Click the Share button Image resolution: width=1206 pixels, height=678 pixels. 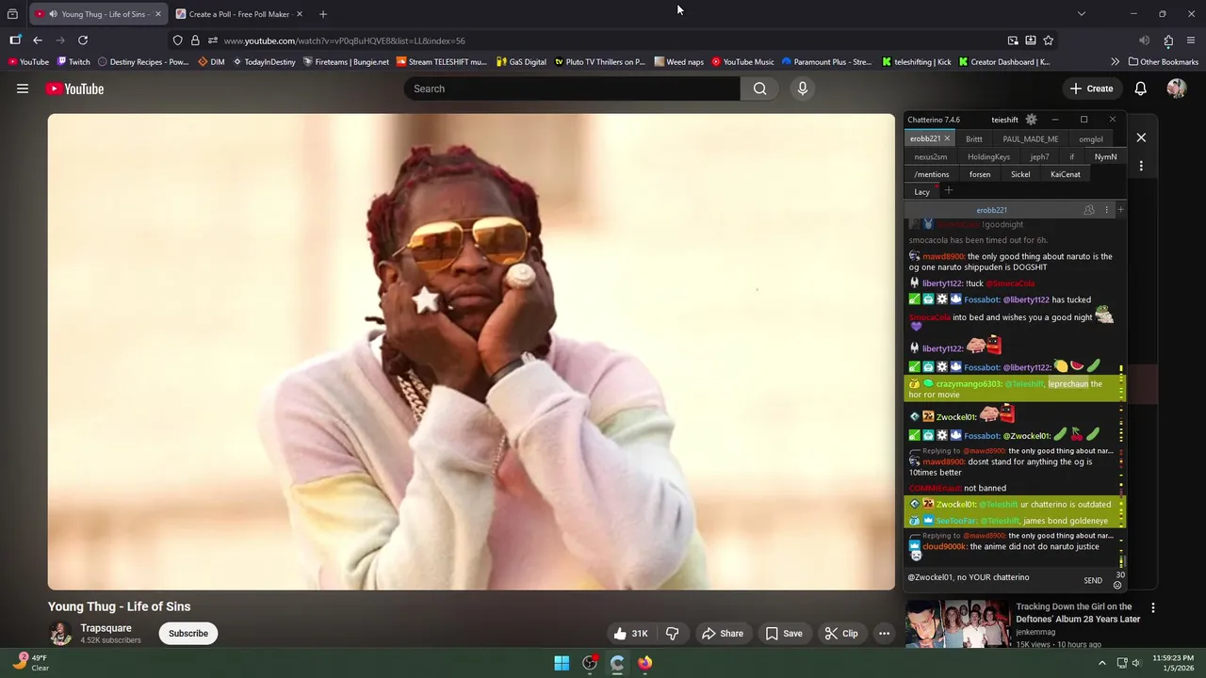pyautogui.click(x=722, y=634)
